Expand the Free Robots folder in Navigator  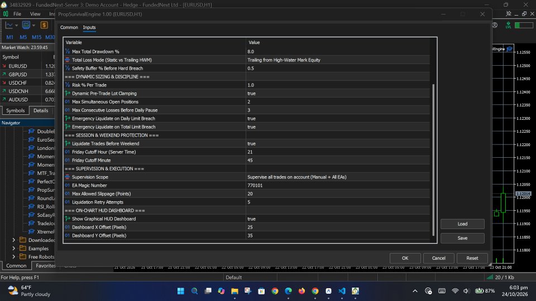point(13,256)
